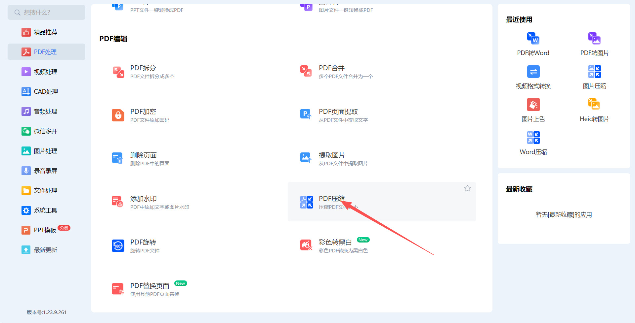635x323 pixels.
Task: Click the 添加水印 title
Action: [144, 199]
